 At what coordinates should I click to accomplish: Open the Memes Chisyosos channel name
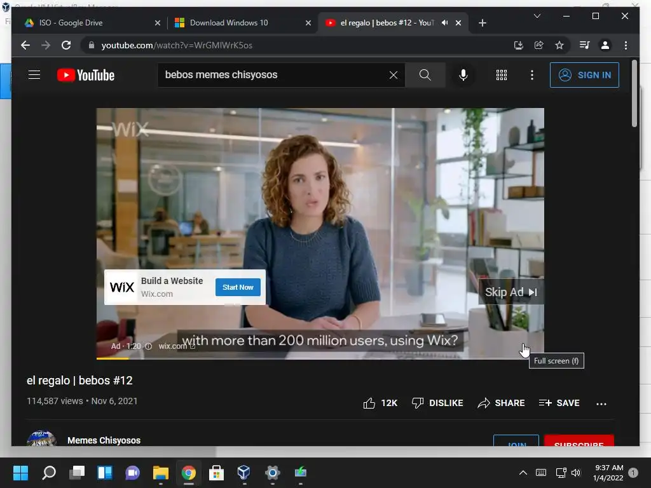(x=104, y=440)
